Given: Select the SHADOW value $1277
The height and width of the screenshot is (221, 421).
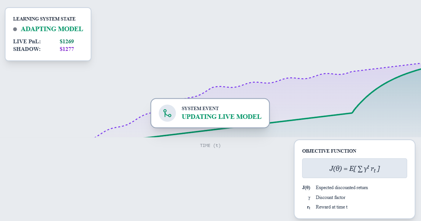Looking at the screenshot, I should [67, 49].
